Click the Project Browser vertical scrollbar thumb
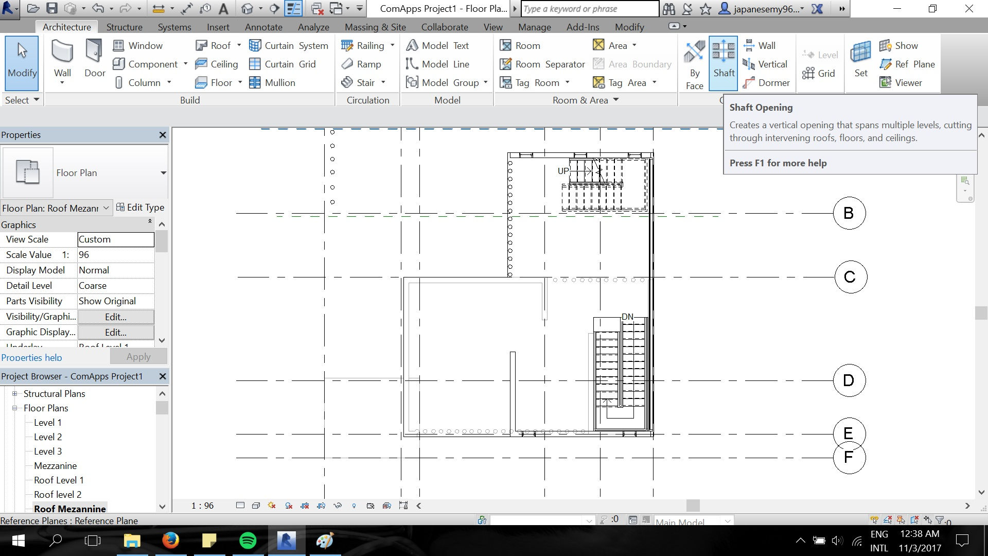This screenshot has height=556, width=988. (x=162, y=408)
